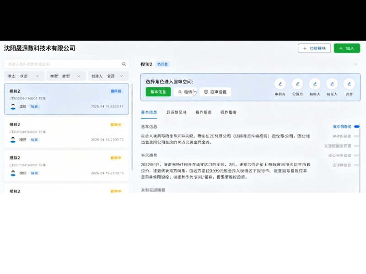Open the 类型 filter dropdown
Image resolution: width=366 pixels, height=274 pixels.
[66, 76]
